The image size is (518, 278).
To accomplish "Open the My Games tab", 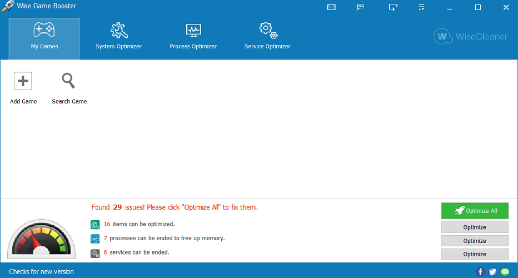I will point(44,39).
